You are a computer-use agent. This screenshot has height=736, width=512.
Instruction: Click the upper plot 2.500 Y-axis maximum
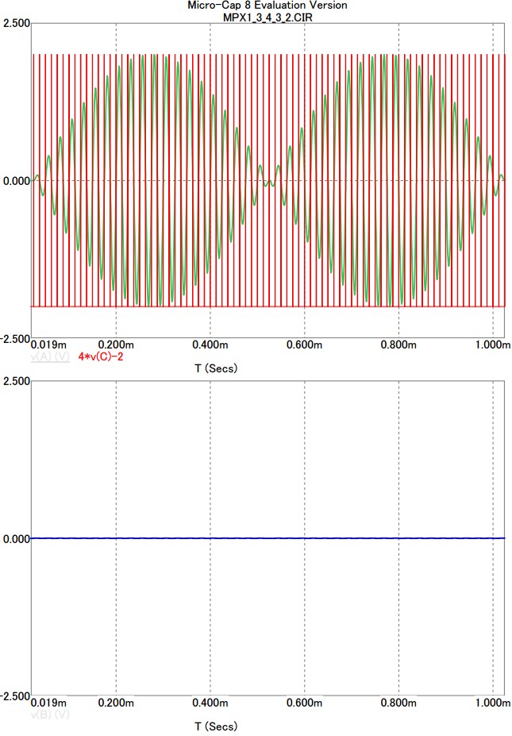tap(15, 23)
